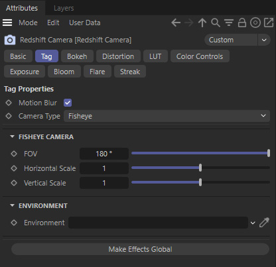Open the search magnifier icon
The image size is (276, 267).
[216, 23]
